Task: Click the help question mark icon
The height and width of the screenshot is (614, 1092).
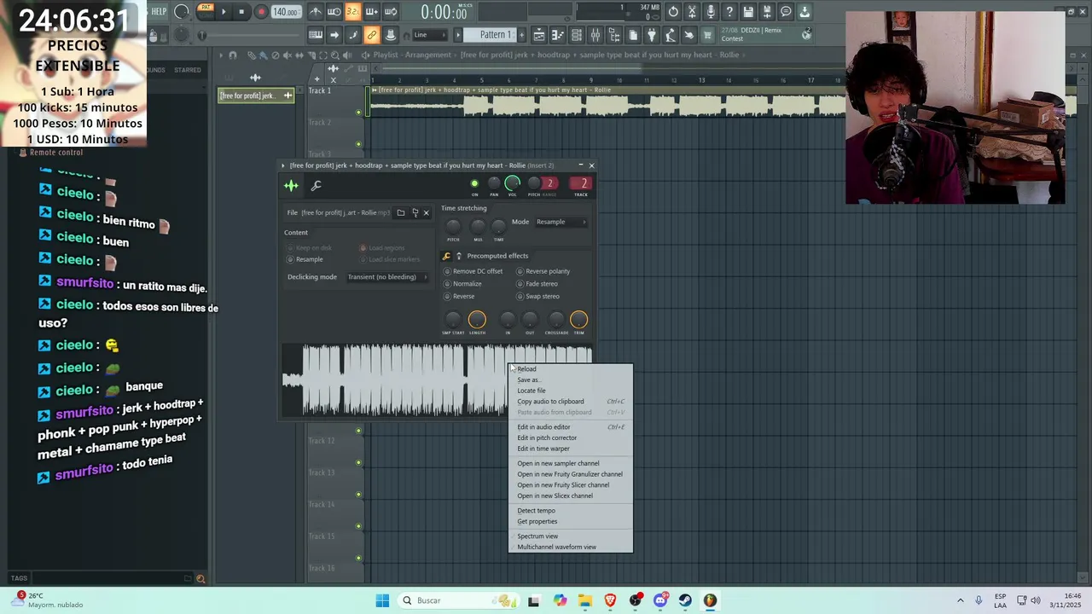Action: click(729, 12)
